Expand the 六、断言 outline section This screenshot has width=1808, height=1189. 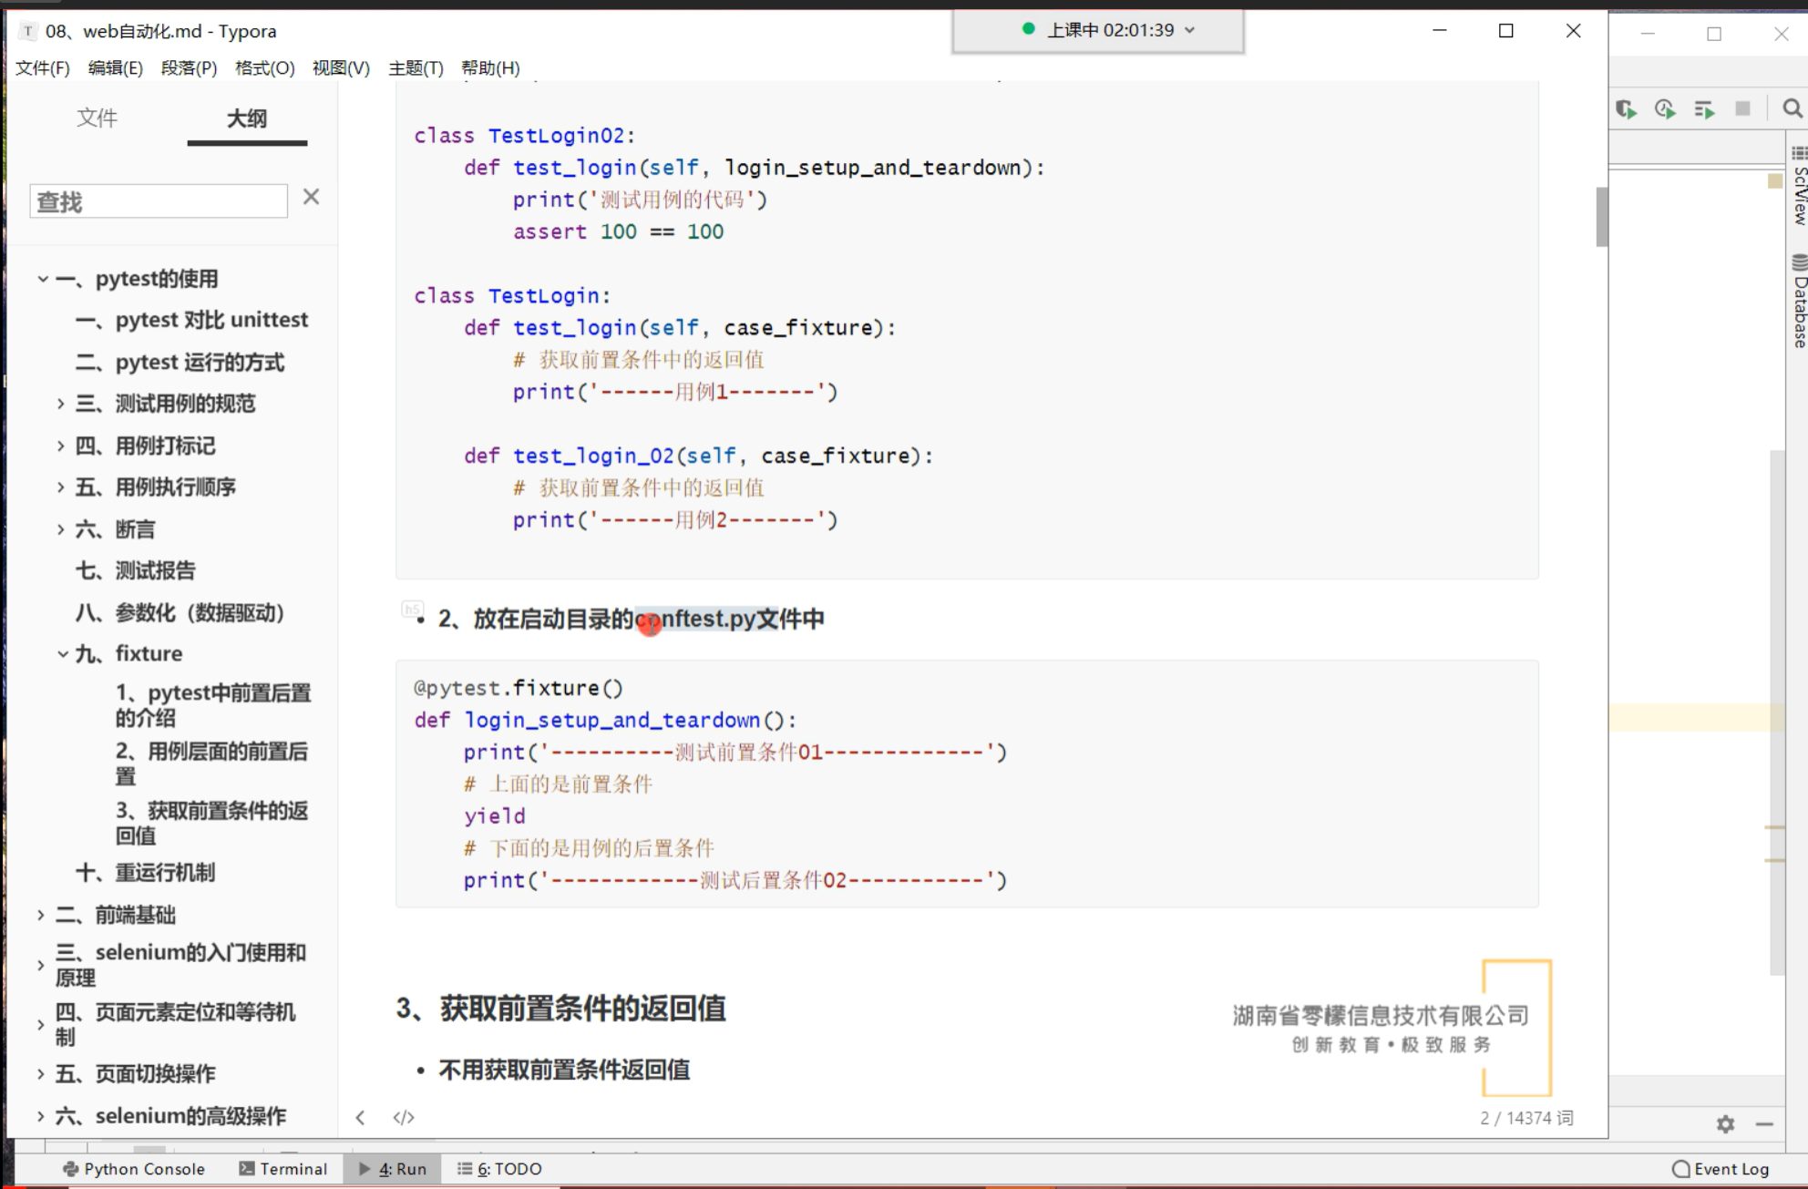(x=61, y=529)
